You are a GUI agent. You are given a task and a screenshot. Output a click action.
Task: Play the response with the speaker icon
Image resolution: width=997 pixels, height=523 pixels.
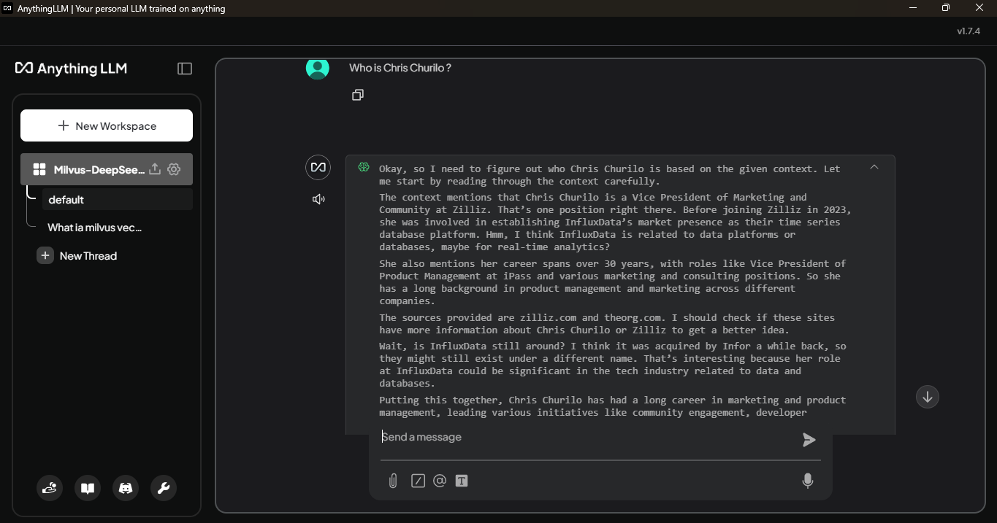[x=318, y=198]
